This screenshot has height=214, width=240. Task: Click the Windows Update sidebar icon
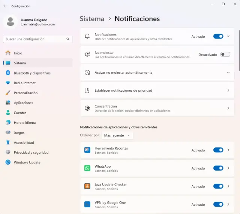(x=8, y=162)
